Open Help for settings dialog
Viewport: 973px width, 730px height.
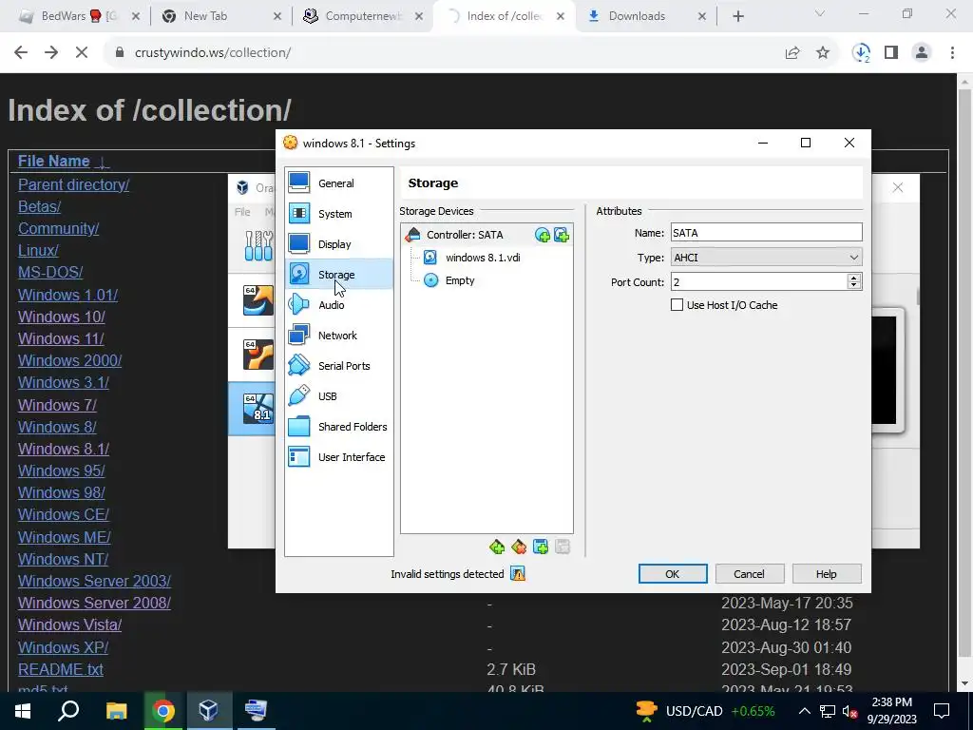826,574
